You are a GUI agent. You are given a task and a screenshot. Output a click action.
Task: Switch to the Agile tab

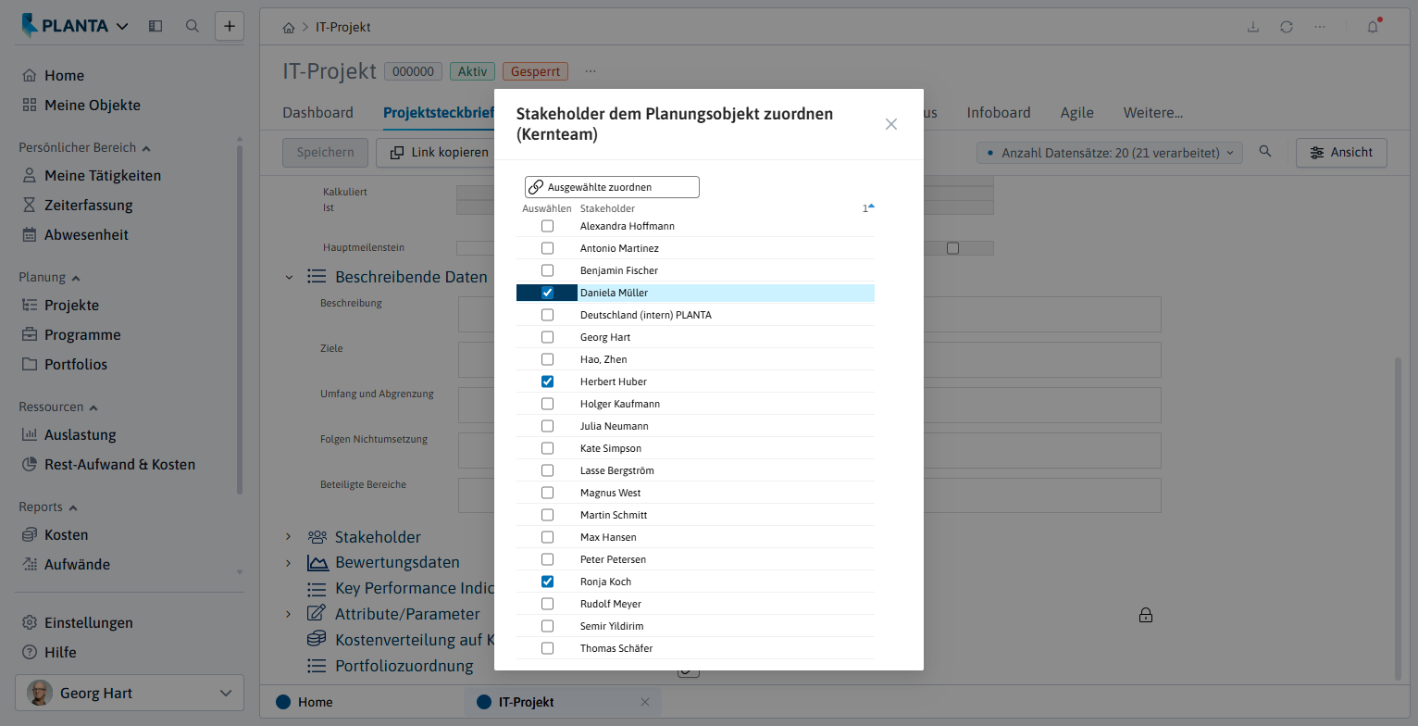pos(1077,113)
